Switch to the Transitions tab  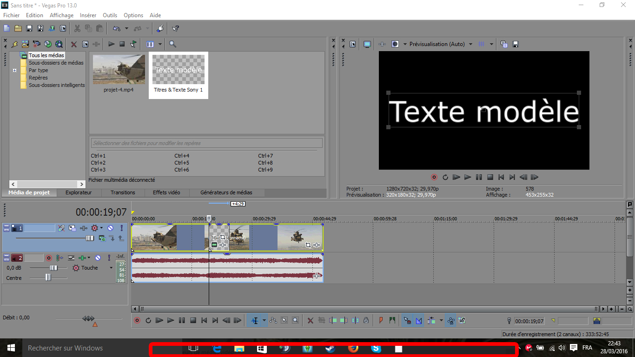[x=123, y=192]
